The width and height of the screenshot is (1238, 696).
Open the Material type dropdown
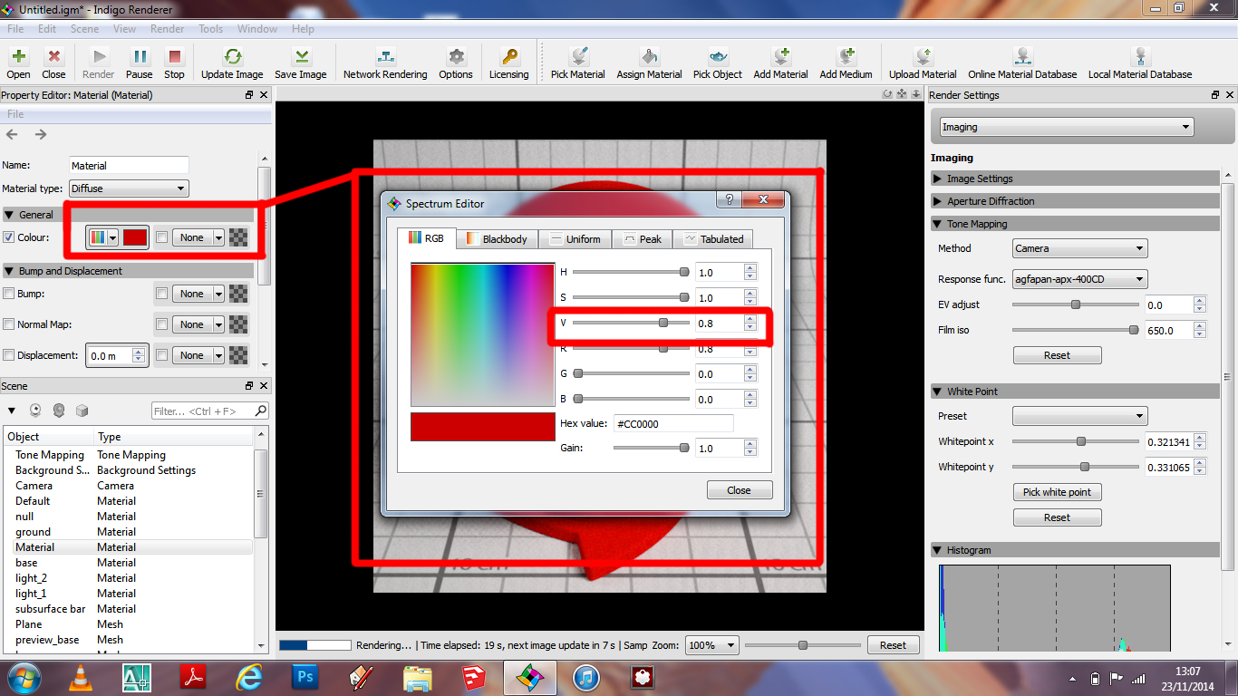tap(129, 188)
